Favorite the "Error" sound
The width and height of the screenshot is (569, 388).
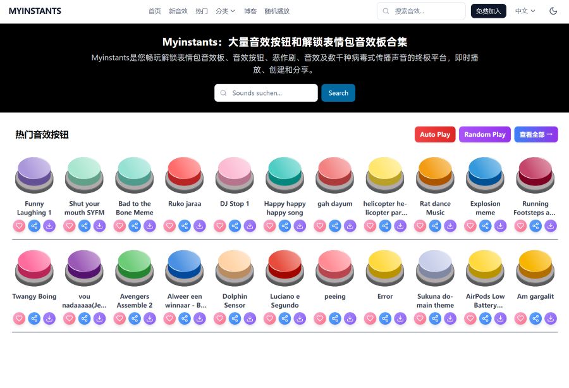click(370, 318)
